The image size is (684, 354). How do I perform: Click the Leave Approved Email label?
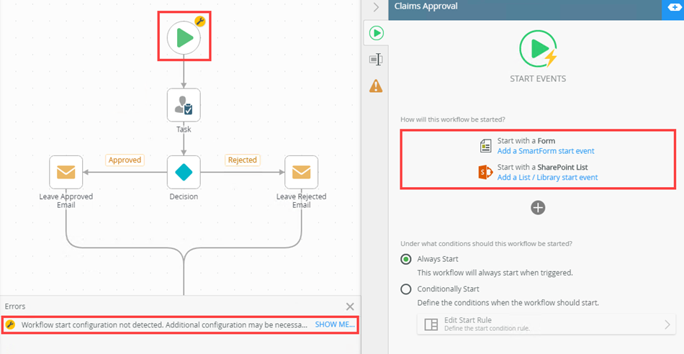pyautogui.click(x=66, y=201)
